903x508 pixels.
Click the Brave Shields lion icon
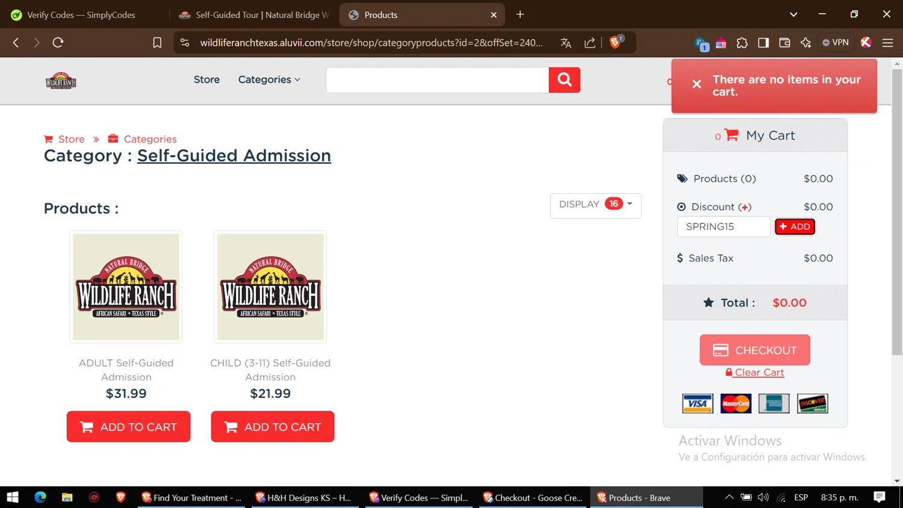tap(615, 42)
